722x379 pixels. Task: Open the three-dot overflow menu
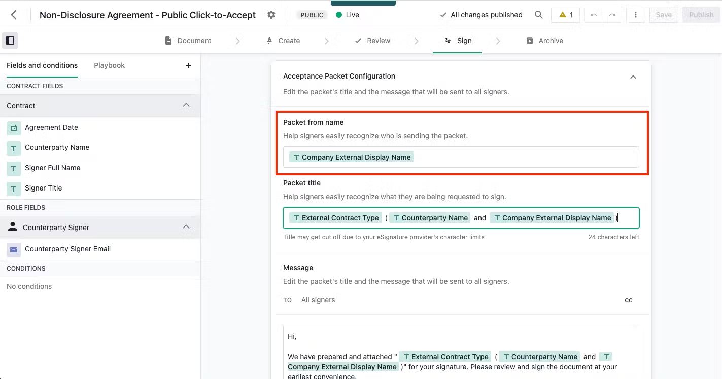(636, 15)
